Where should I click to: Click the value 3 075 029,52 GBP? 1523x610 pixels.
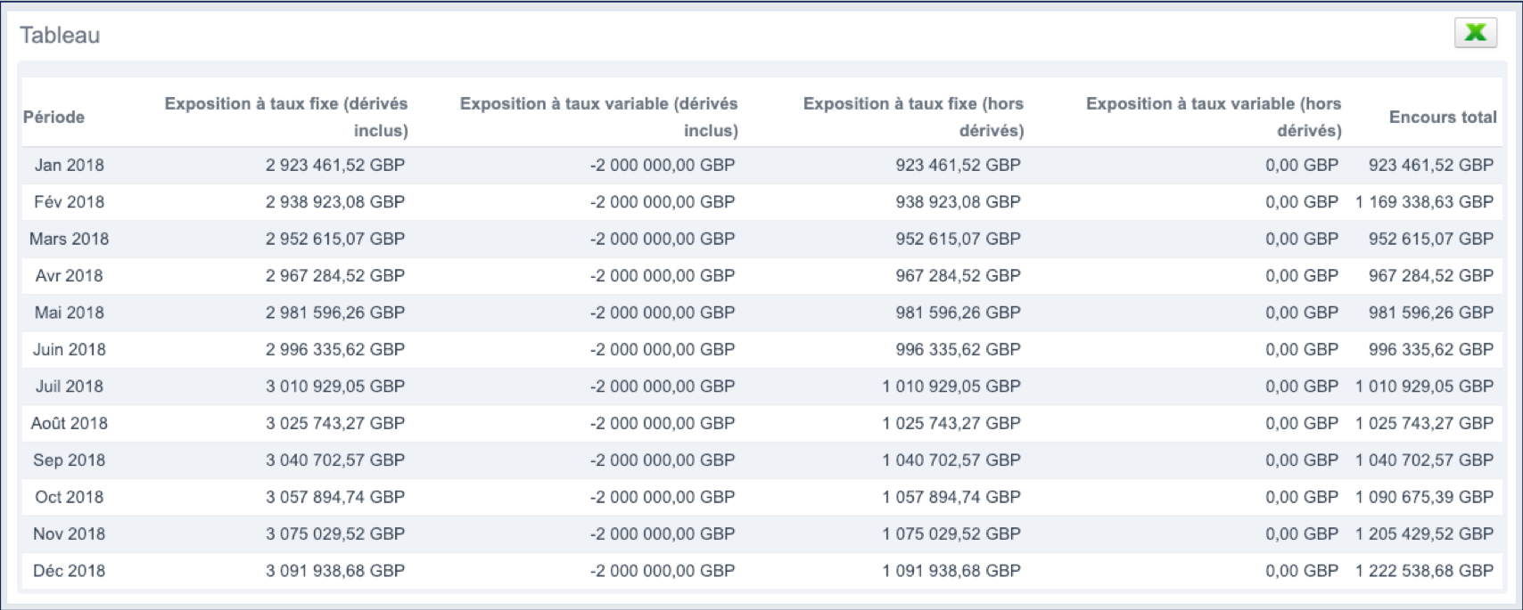pos(335,534)
